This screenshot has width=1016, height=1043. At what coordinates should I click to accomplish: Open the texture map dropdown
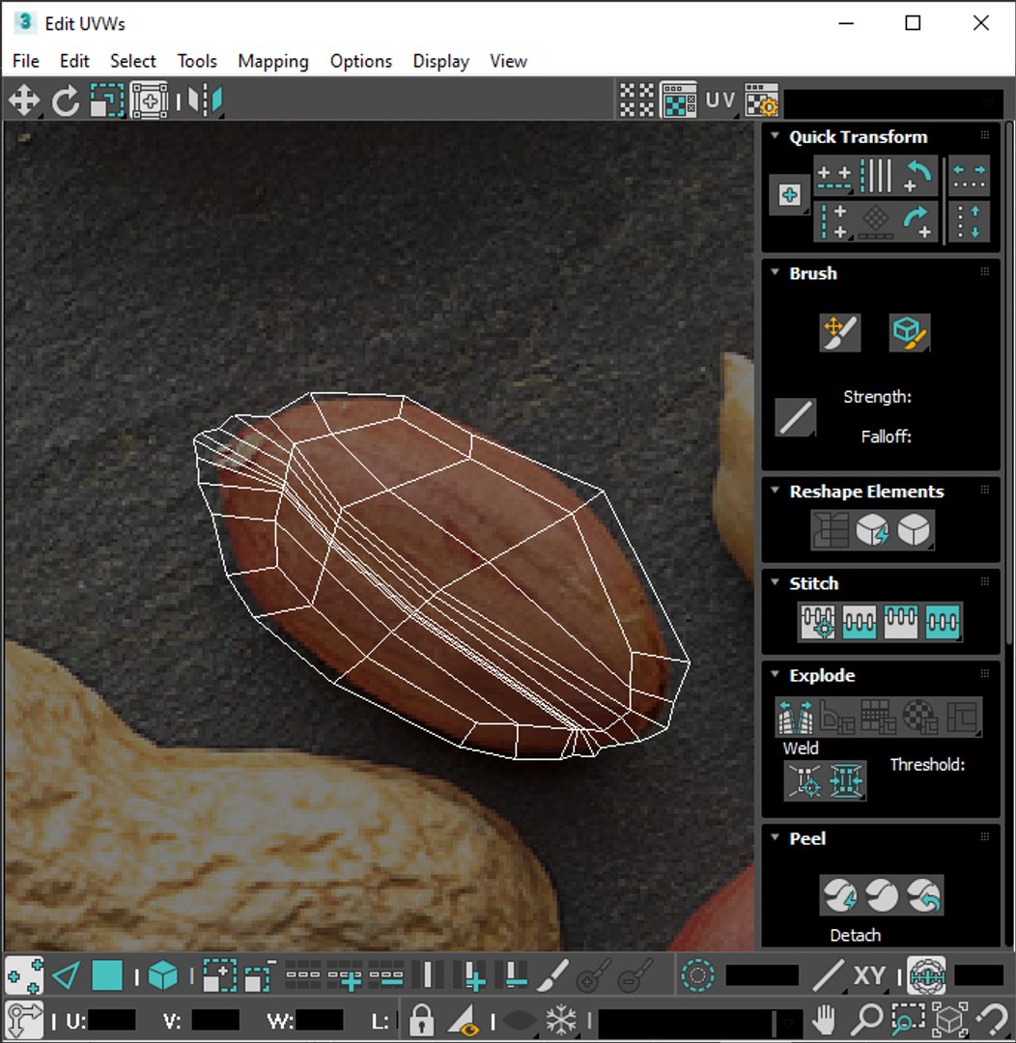(x=893, y=103)
